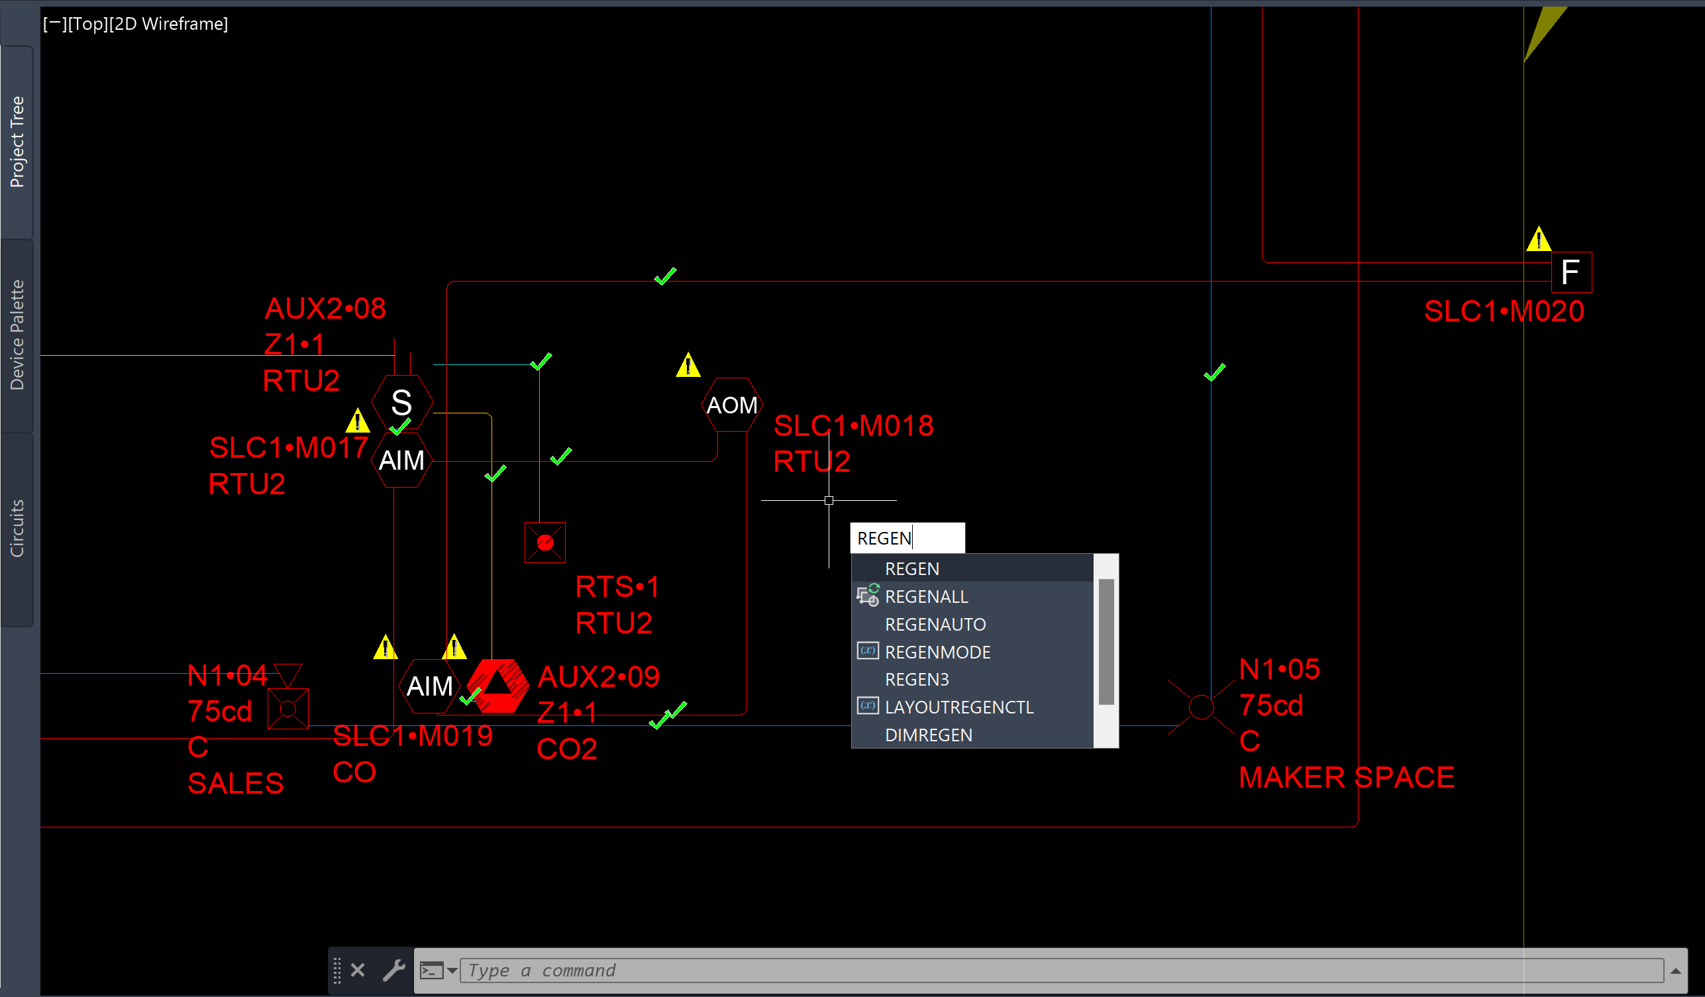This screenshot has height=997, width=1705.
Task: Click the warning triangle beside the SLC1•M017 label
Action: point(357,420)
